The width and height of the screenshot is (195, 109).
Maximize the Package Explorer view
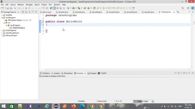pos(36,12)
